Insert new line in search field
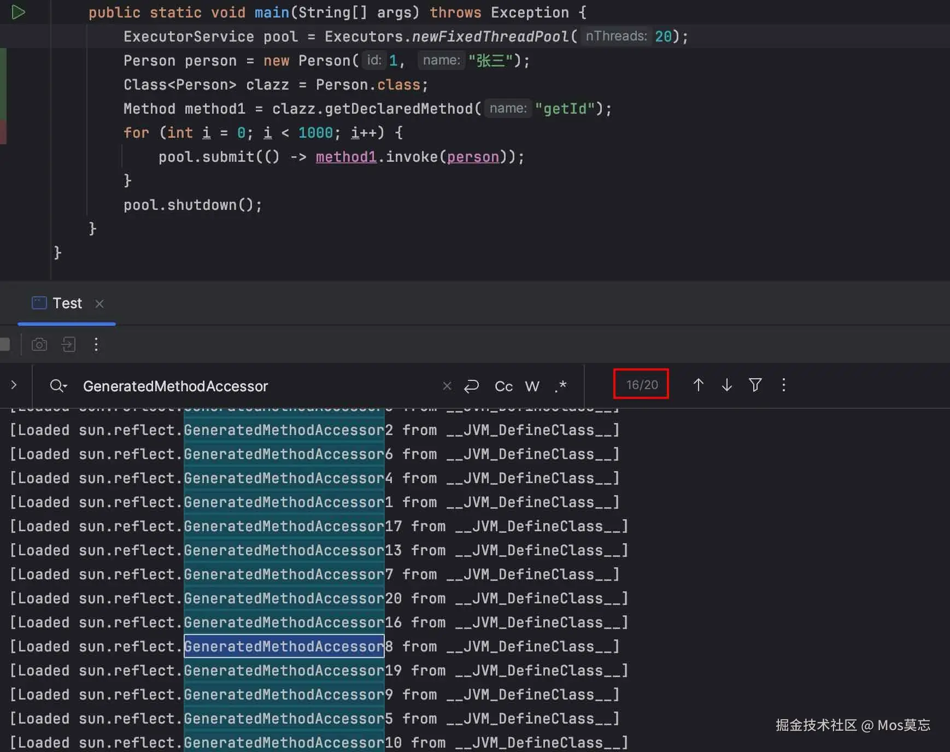This screenshot has height=752, width=950. pyautogui.click(x=471, y=386)
